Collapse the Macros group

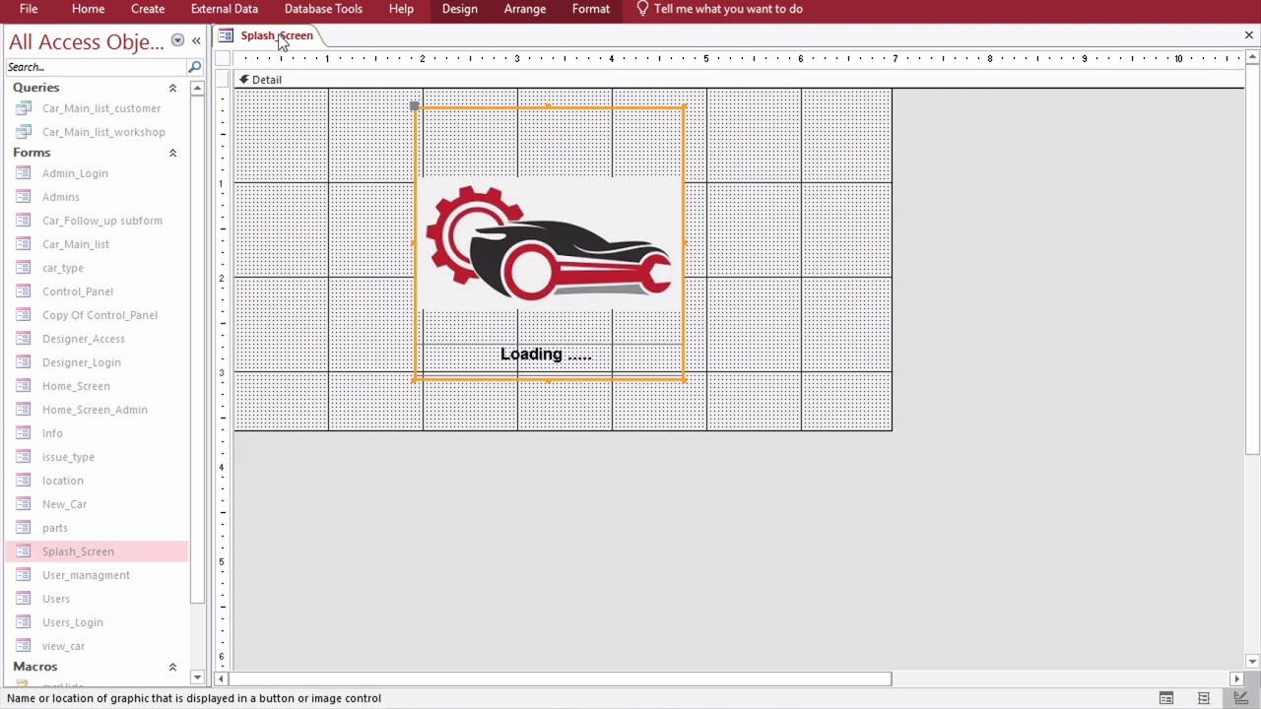coord(172,667)
